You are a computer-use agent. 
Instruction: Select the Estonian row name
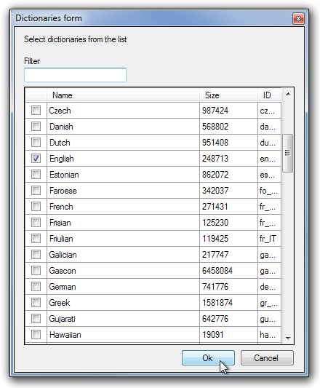click(64, 175)
